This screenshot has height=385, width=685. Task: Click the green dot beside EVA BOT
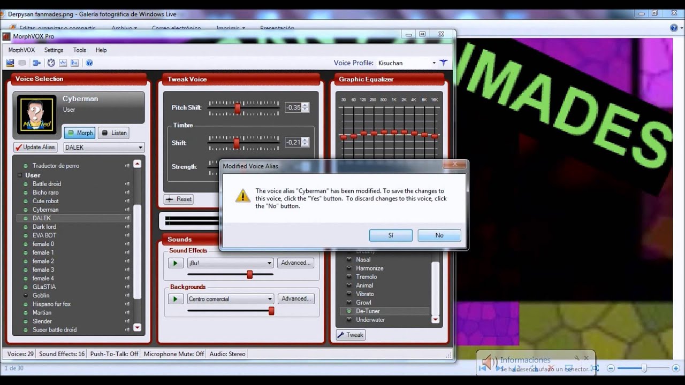point(25,235)
